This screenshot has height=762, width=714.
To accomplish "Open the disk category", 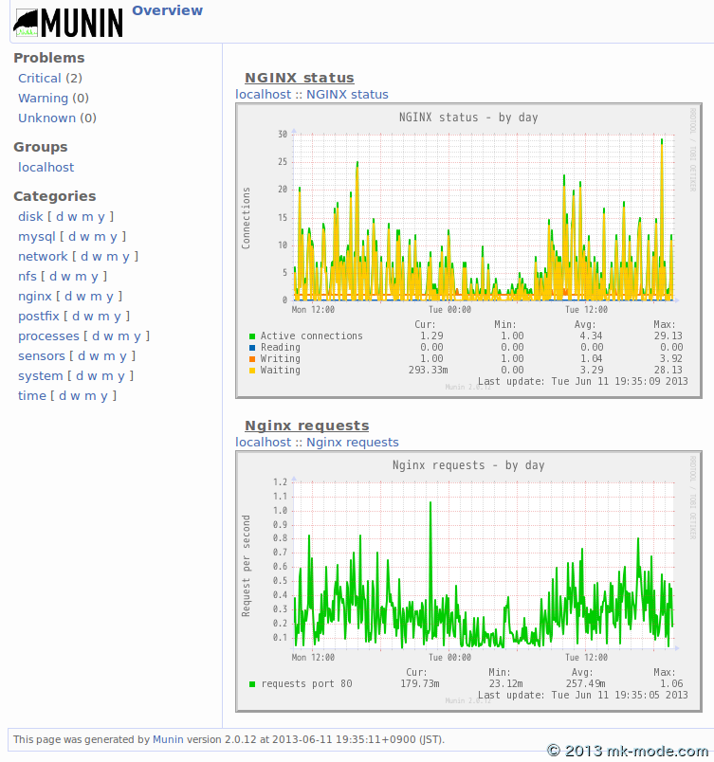I will click(x=30, y=217).
